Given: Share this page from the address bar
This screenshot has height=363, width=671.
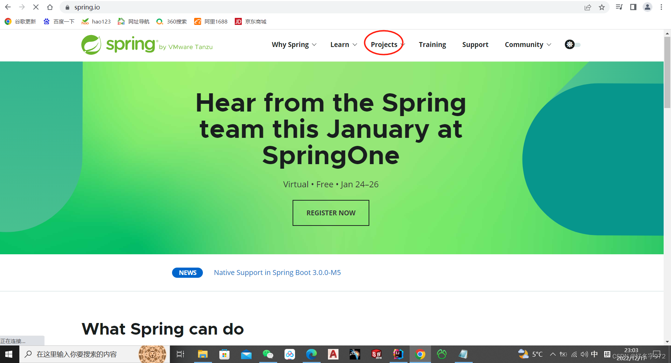Looking at the screenshot, I should tap(588, 7).
